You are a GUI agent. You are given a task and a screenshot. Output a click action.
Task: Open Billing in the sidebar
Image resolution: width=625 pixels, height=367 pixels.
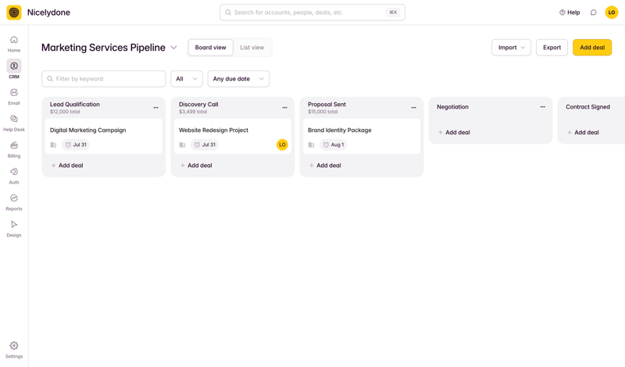(14, 149)
